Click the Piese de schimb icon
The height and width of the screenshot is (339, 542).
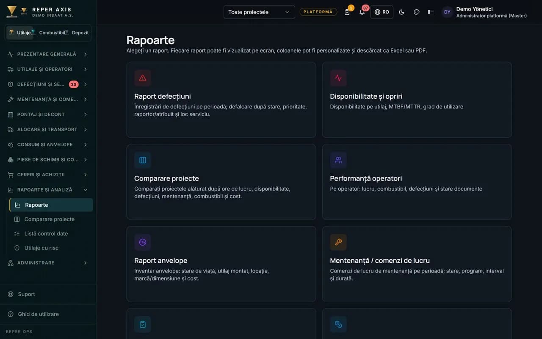pyautogui.click(x=11, y=160)
